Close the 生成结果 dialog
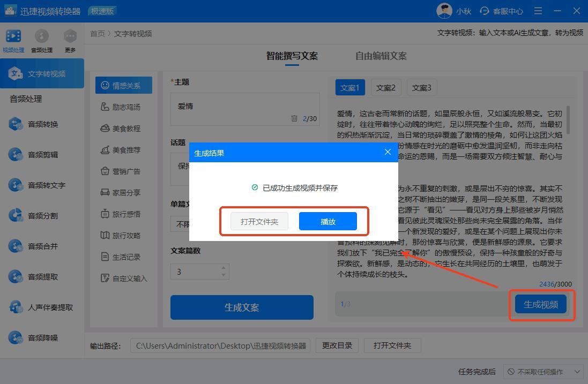588x384 pixels. click(x=388, y=152)
